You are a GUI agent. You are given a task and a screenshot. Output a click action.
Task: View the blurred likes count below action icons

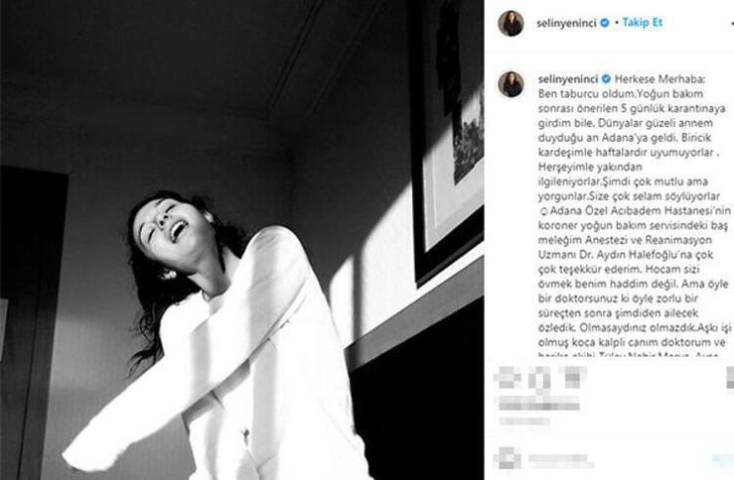pos(539,404)
